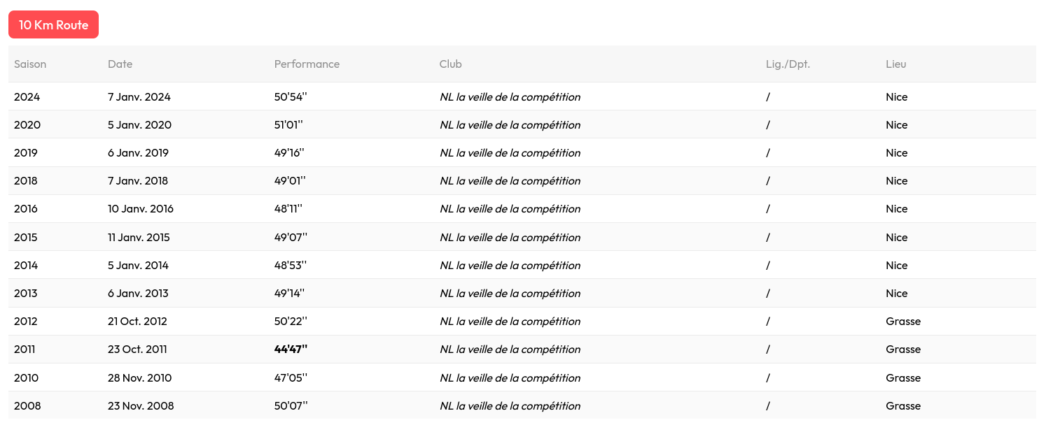Click the 10 Km Route button

(53, 25)
